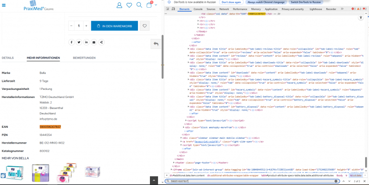This screenshot has width=369, height=185.
Task: Click the yellow warning count indicator
Action: coord(359,9)
